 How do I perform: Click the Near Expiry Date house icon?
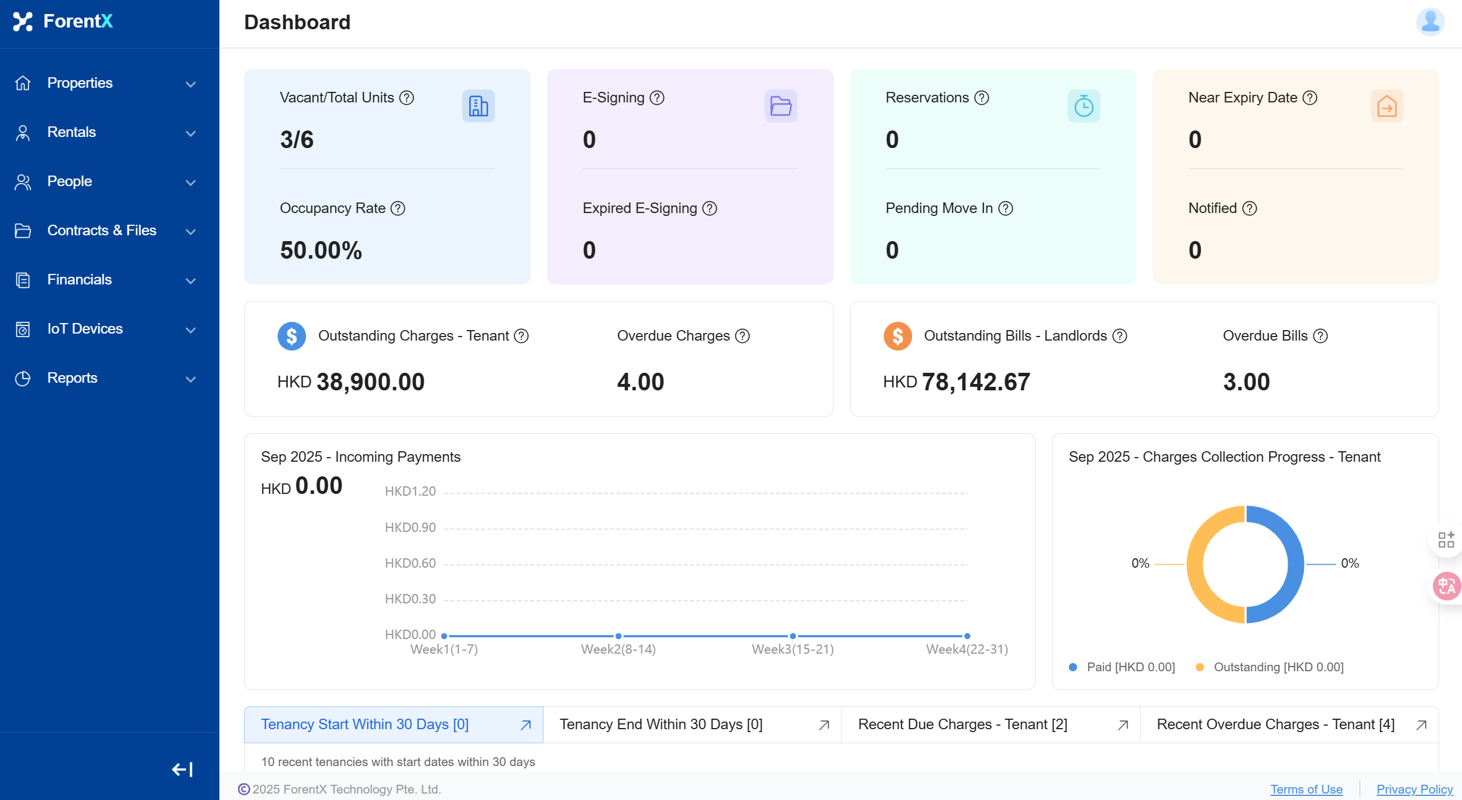[x=1387, y=106]
